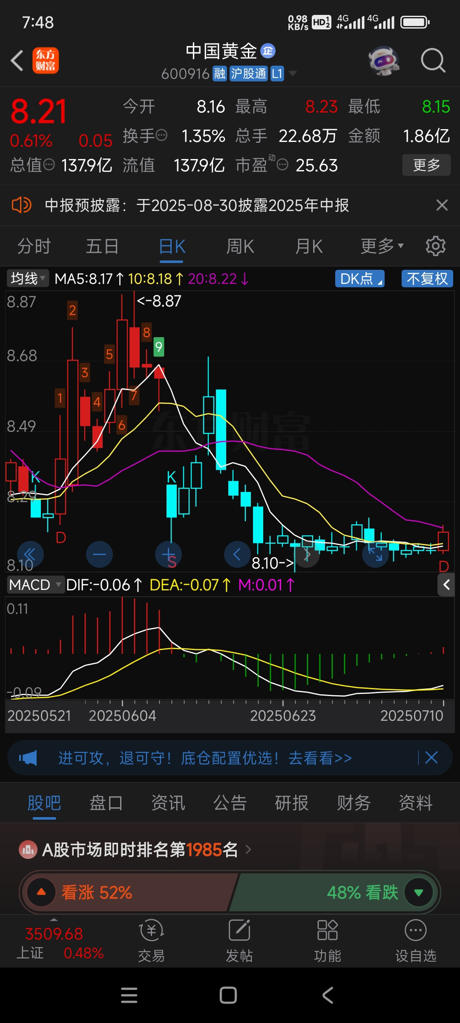Tap the search magnifier icon
The height and width of the screenshot is (1023, 460).
click(433, 61)
